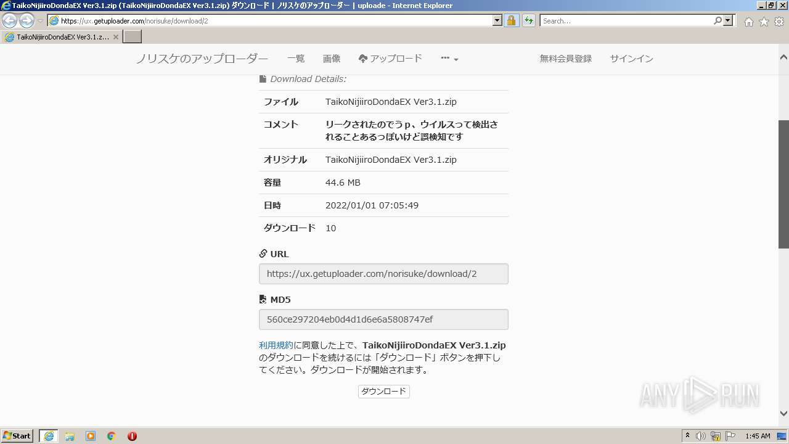The width and height of the screenshot is (789, 444).
Task: Click サインイン link
Action: [x=632, y=59]
